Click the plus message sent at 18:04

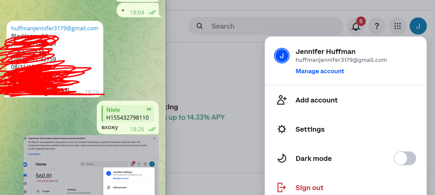pyautogui.click(x=123, y=10)
